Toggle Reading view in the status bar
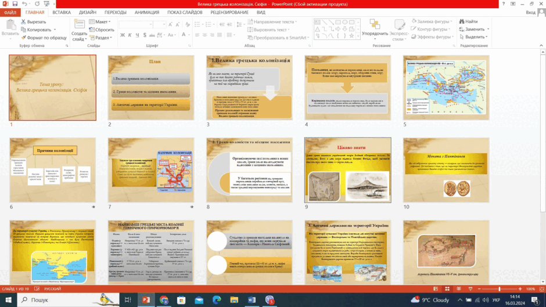Image resolution: width=546 pixels, height=307 pixels. click(x=459, y=289)
